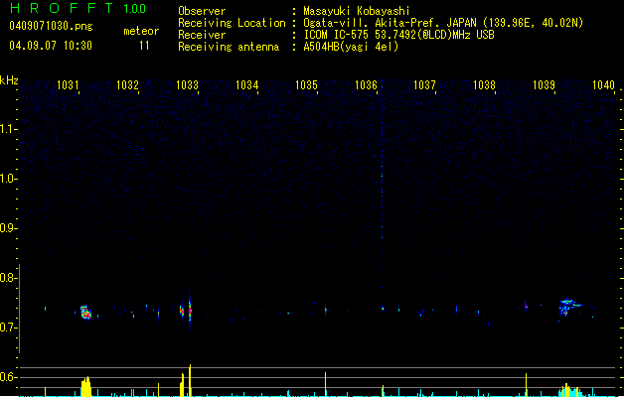This screenshot has height=397, width=625.
Task: Click the 0.6 kHz frequency label
Action: pyautogui.click(x=8, y=377)
